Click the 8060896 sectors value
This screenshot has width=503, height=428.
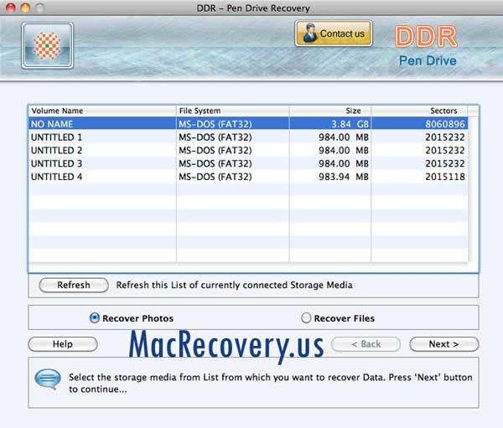tap(445, 124)
